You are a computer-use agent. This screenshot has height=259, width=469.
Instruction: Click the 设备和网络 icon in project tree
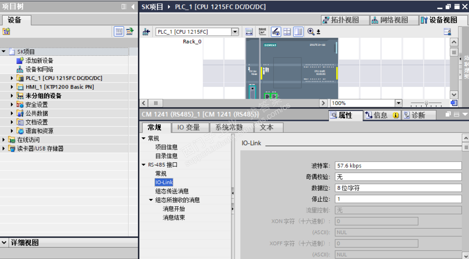[x=20, y=69]
